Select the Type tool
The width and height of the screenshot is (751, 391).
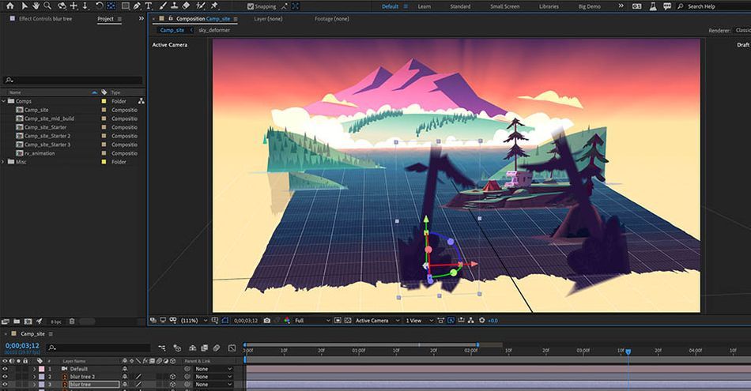click(149, 6)
